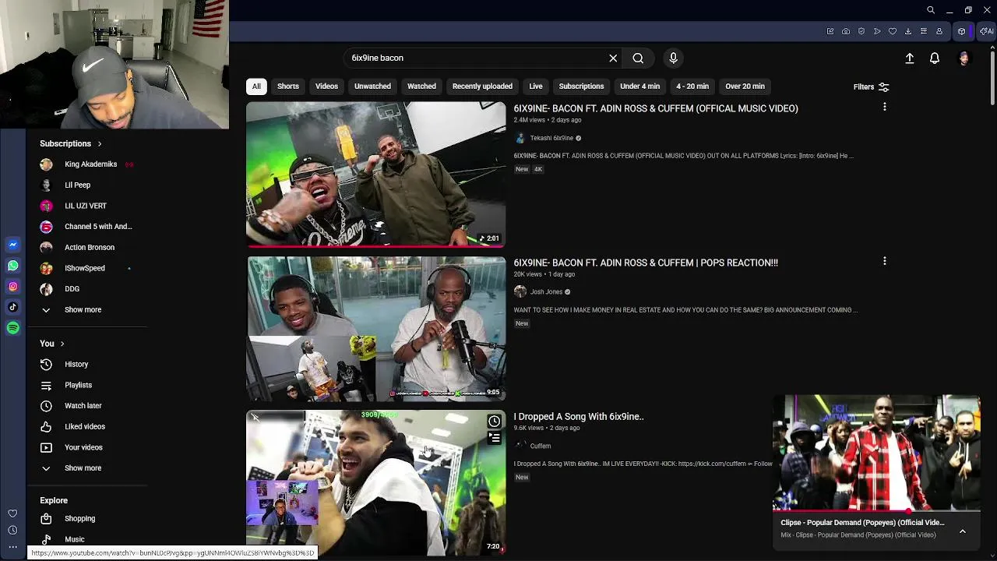Open IShowSpeed subscription channel
This screenshot has height=561, width=997.
click(84, 268)
